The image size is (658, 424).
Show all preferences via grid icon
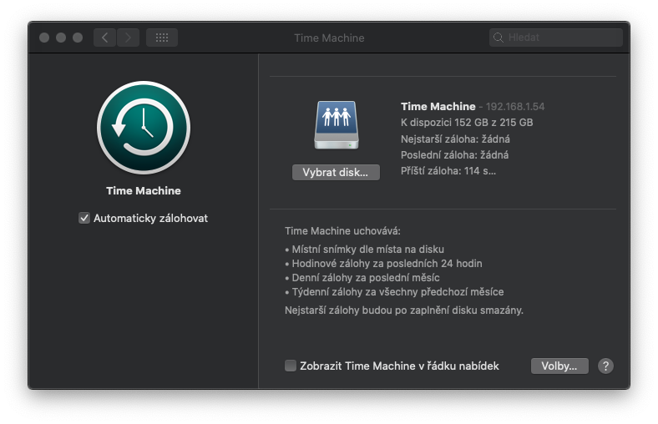click(x=162, y=38)
